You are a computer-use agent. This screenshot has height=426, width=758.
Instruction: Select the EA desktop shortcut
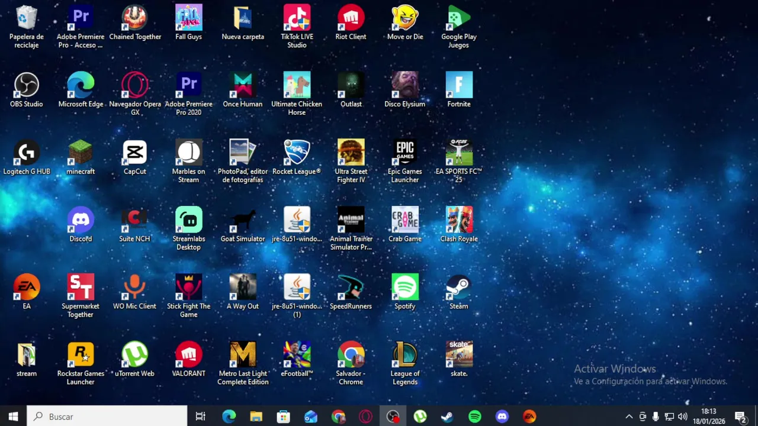[26, 292]
